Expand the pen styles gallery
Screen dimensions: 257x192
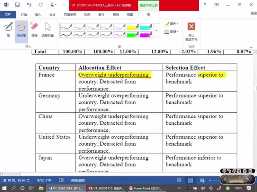point(156,31)
